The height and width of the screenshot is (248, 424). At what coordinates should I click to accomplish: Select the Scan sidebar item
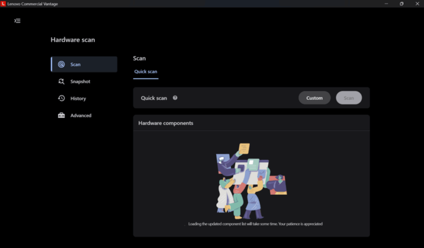coord(84,64)
